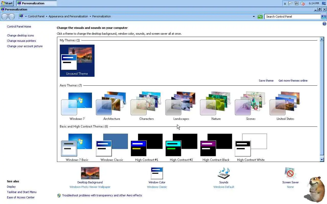This screenshot has height=204, width=327.
Task: Open the Screen Saver icon
Action: [x=290, y=173]
